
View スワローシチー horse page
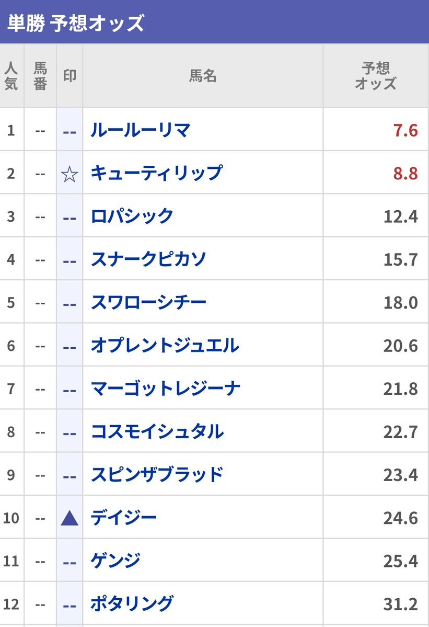coord(148,302)
